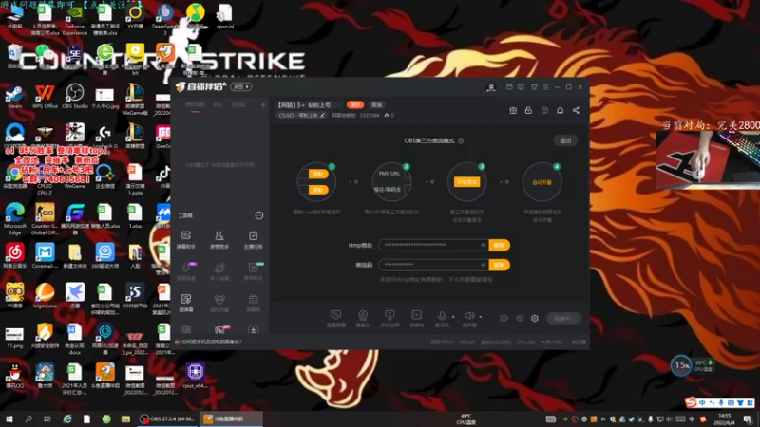Copy the rtmp address
This screenshot has height=427, width=760.
pos(500,245)
